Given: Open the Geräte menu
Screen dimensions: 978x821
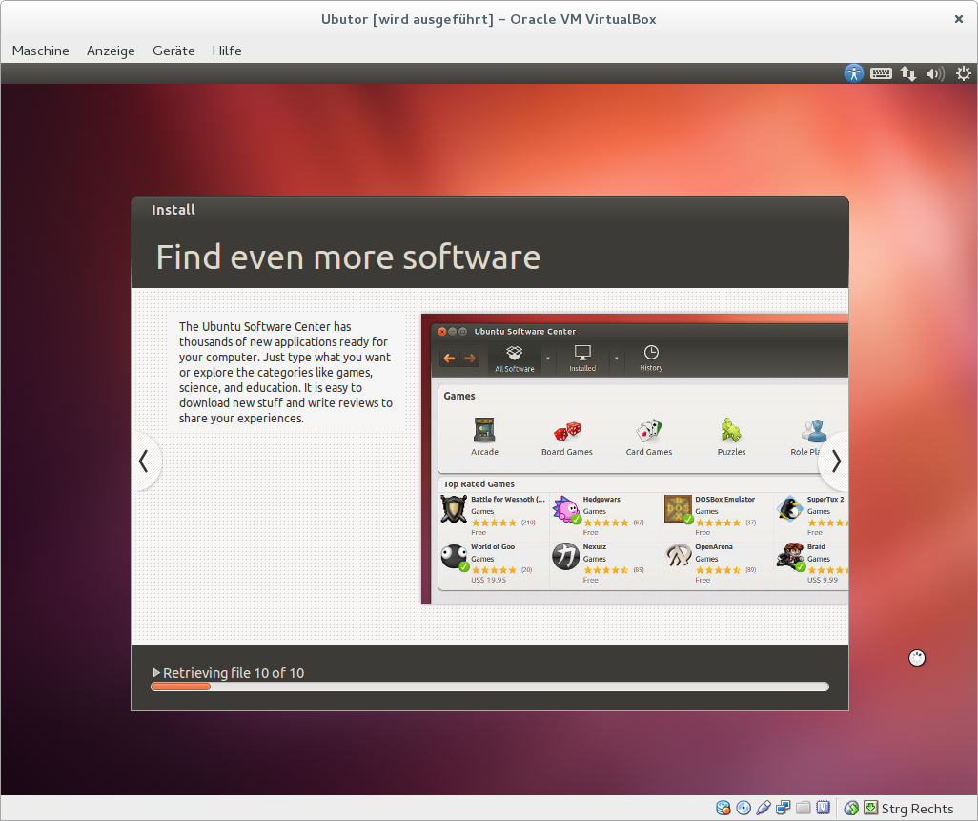Looking at the screenshot, I should point(173,51).
